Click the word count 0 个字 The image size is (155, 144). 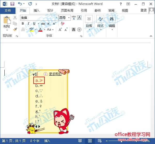point(35,141)
